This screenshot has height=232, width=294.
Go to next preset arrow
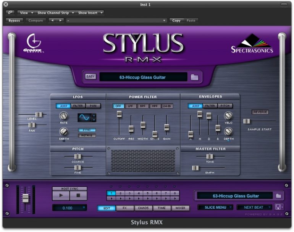click(60, 20)
